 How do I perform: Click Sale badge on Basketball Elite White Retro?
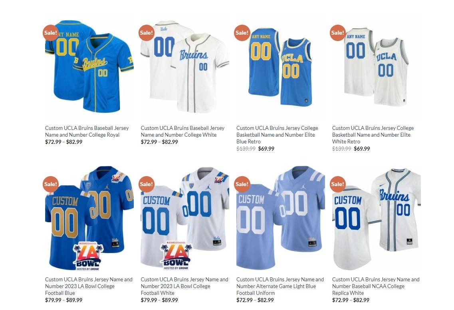click(x=338, y=33)
